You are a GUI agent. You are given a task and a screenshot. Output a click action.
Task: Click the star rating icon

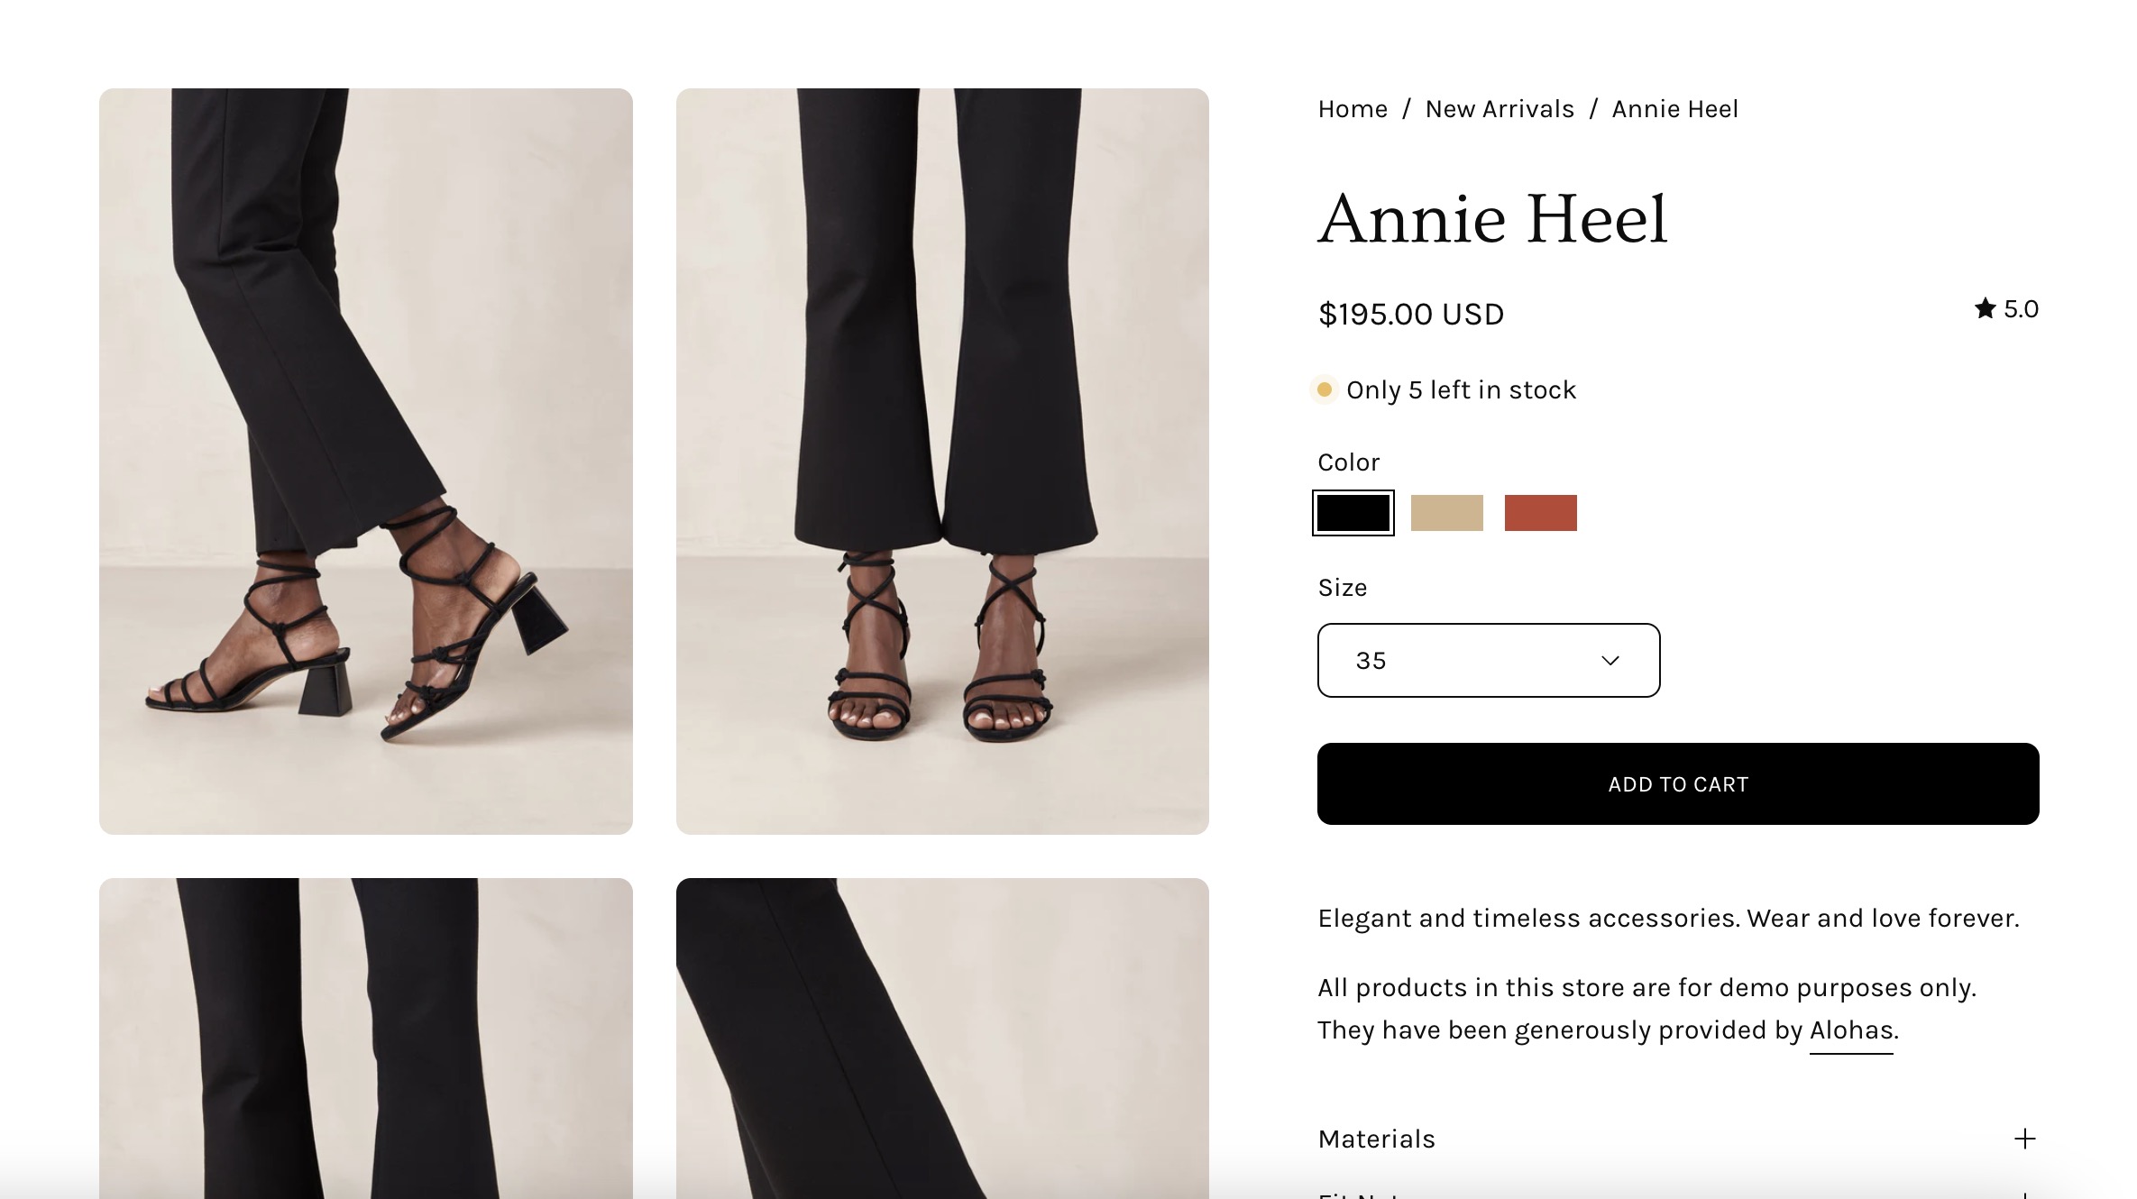point(1985,309)
